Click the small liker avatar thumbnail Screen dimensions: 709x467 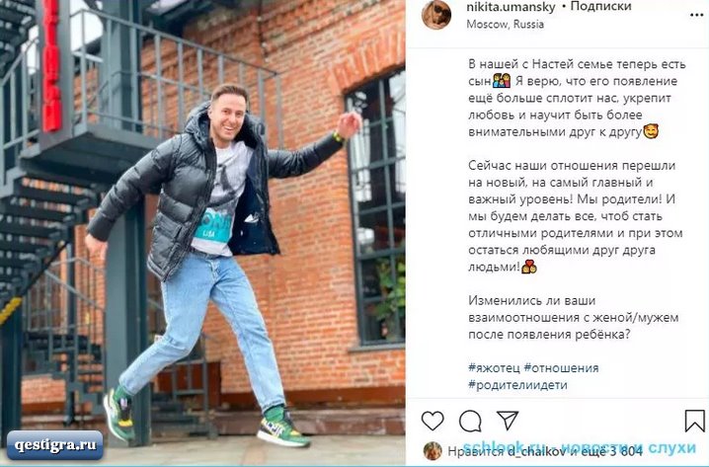point(433,451)
